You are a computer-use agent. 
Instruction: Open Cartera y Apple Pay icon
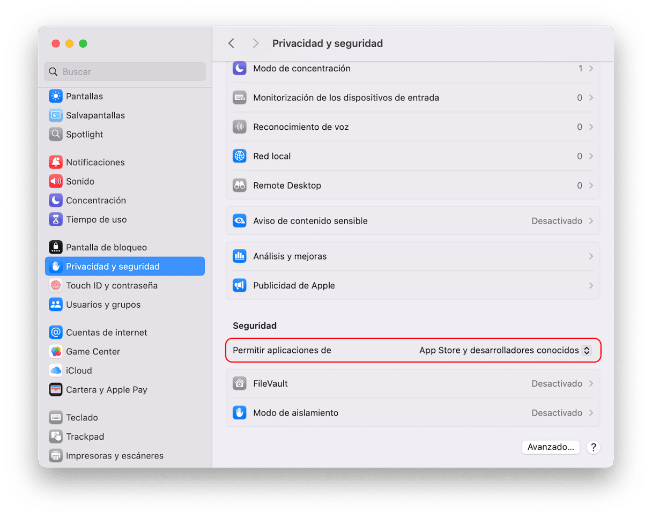[56, 390]
